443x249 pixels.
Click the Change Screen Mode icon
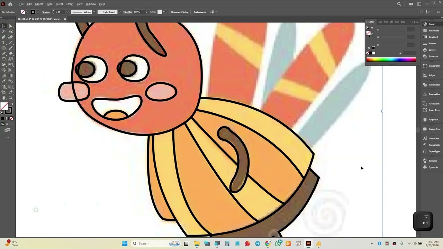pos(7,130)
